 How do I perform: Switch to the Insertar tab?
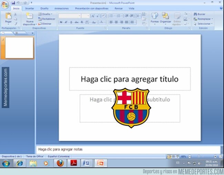point(30,8)
